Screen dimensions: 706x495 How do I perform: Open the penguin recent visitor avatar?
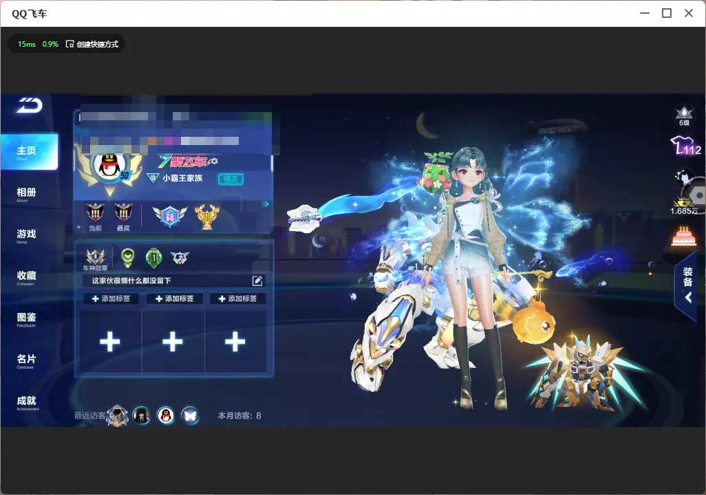coord(166,415)
